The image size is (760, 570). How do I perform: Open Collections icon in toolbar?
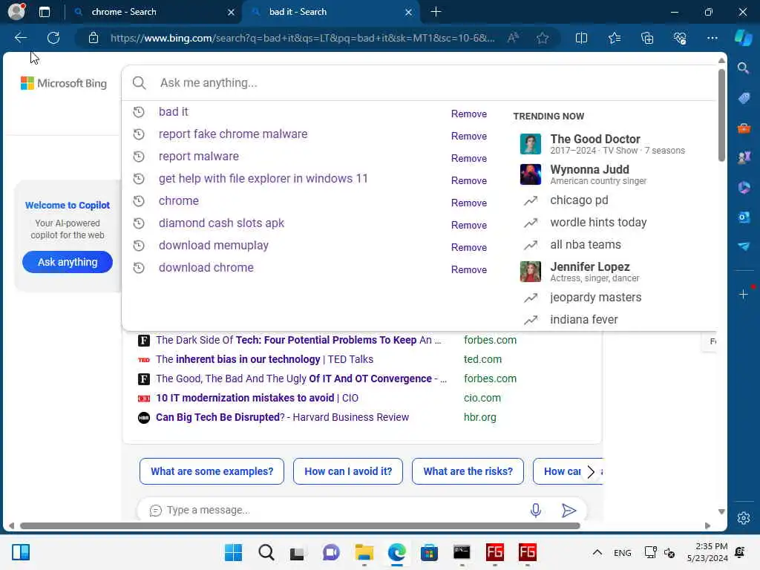(x=647, y=38)
